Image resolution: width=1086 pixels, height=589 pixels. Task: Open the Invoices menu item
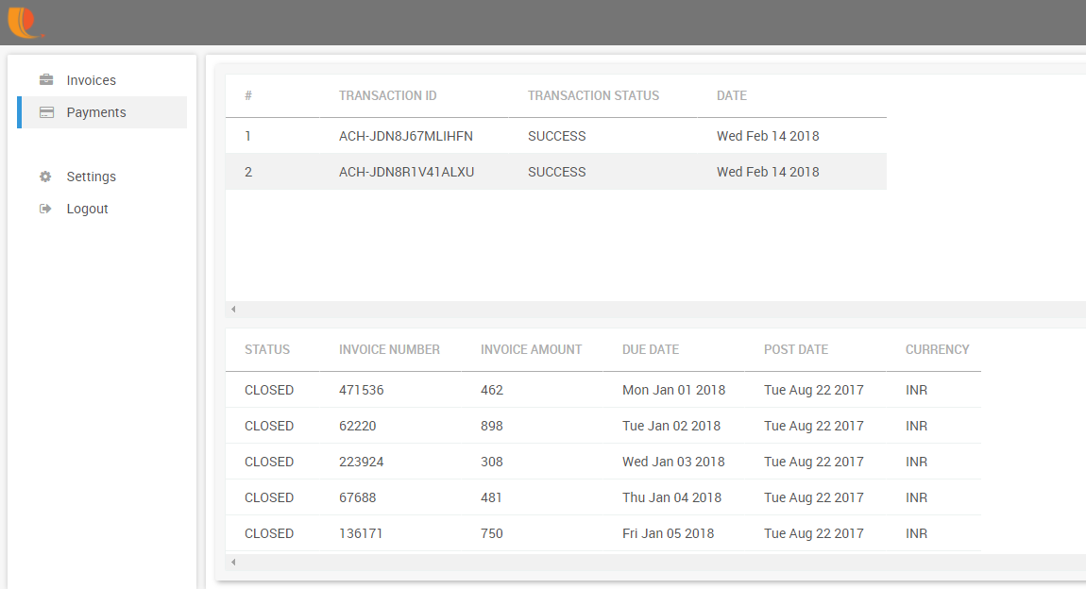pos(91,81)
